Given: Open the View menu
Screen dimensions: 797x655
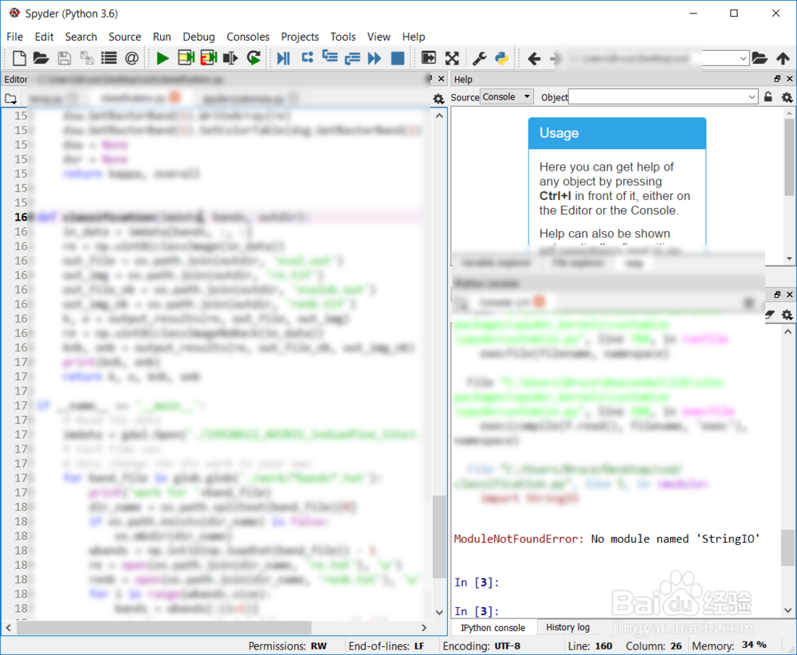Looking at the screenshot, I should 379,37.
